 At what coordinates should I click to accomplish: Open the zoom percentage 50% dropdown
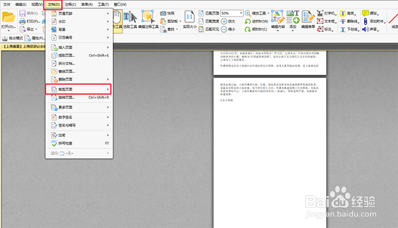click(241, 13)
